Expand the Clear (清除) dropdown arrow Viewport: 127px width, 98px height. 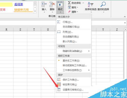click(77, 12)
